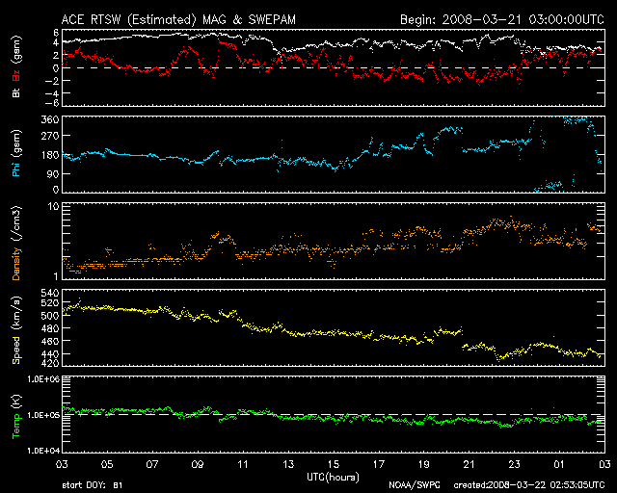This screenshot has width=617, height=493.
Task: Click the '1.0E+04' temperature tick label
Action: coord(43,451)
